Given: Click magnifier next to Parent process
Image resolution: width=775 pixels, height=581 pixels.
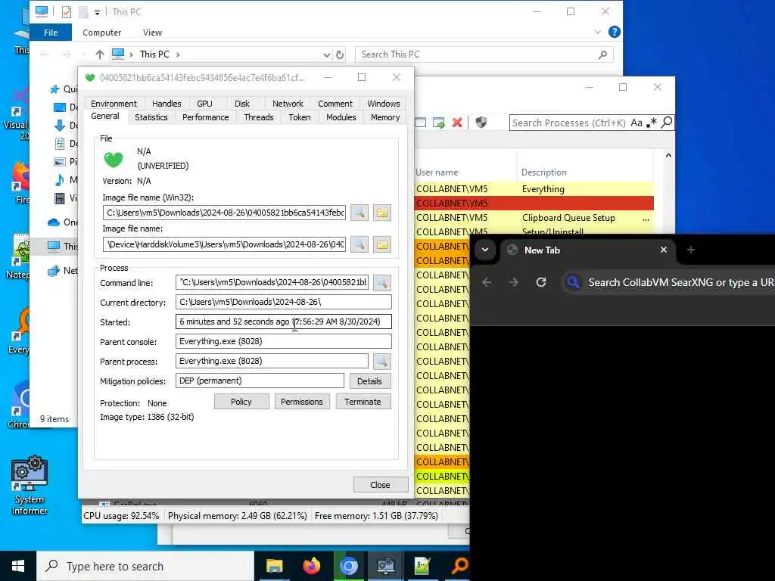Looking at the screenshot, I should (x=382, y=361).
